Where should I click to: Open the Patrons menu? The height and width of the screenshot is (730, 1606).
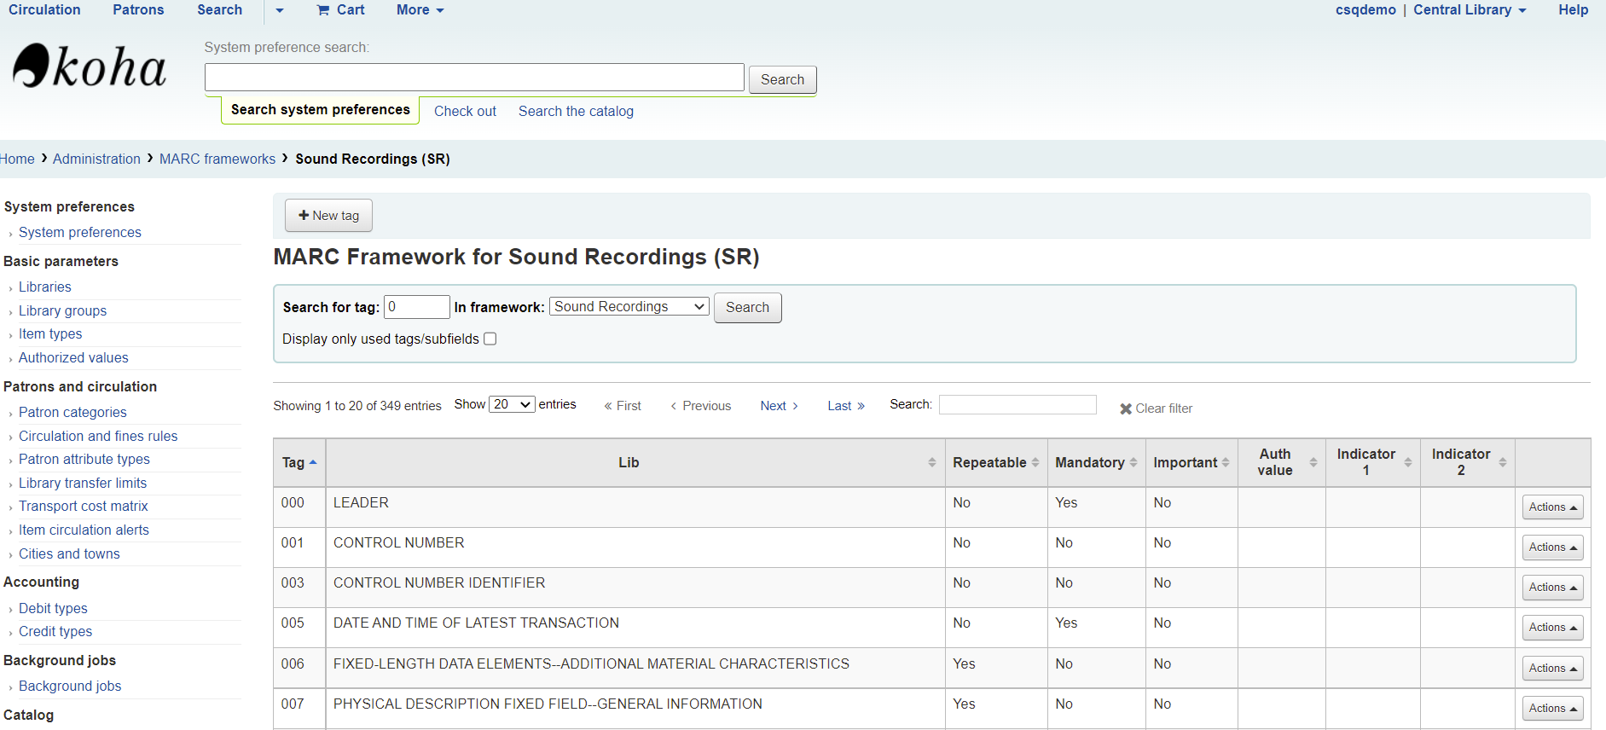pyautogui.click(x=138, y=10)
